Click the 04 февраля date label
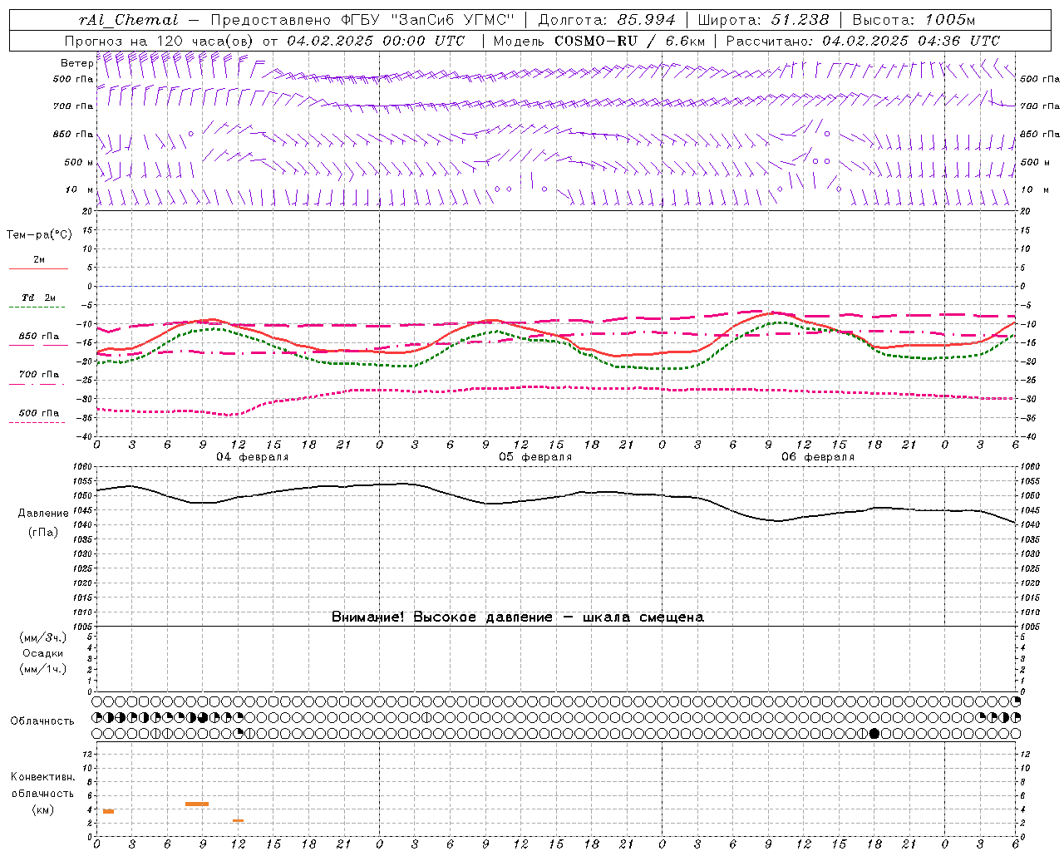This screenshot has width=1064, height=851. [253, 457]
